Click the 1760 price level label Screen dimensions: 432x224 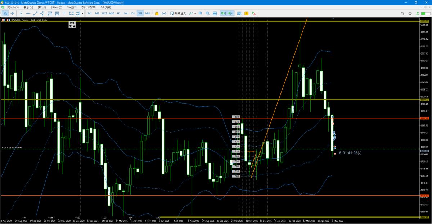236,176
